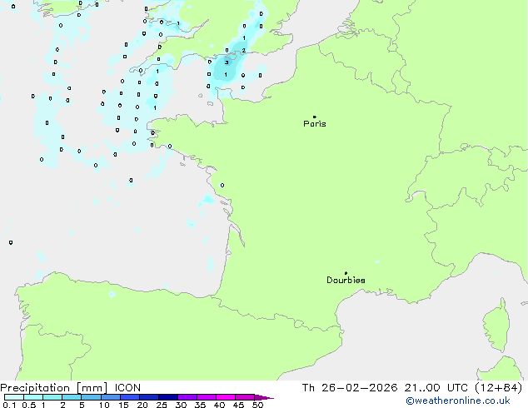528x408 pixels.
Task: Click the '15' legend scale label
Action: (123, 405)
